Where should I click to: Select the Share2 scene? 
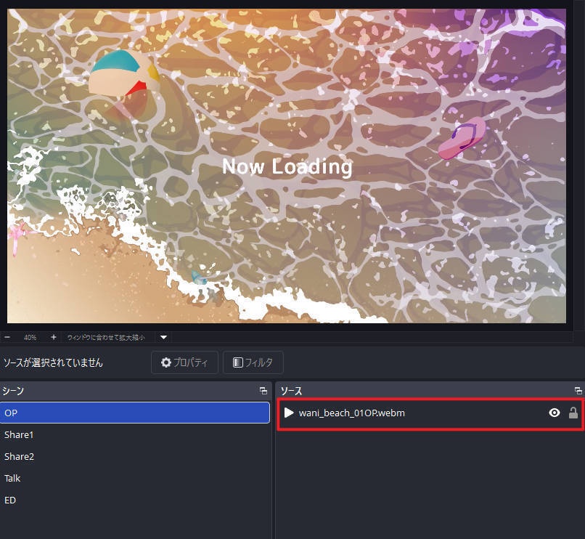[x=135, y=456]
